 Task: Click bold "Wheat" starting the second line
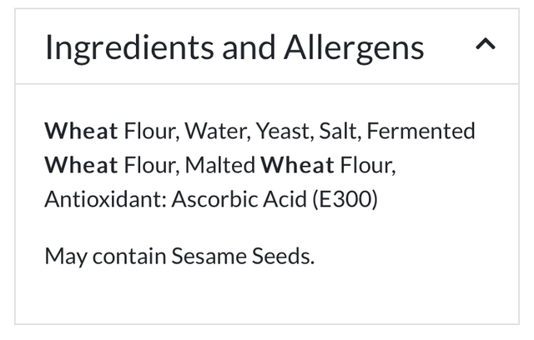pyautogui.click(x=81, y=165)
